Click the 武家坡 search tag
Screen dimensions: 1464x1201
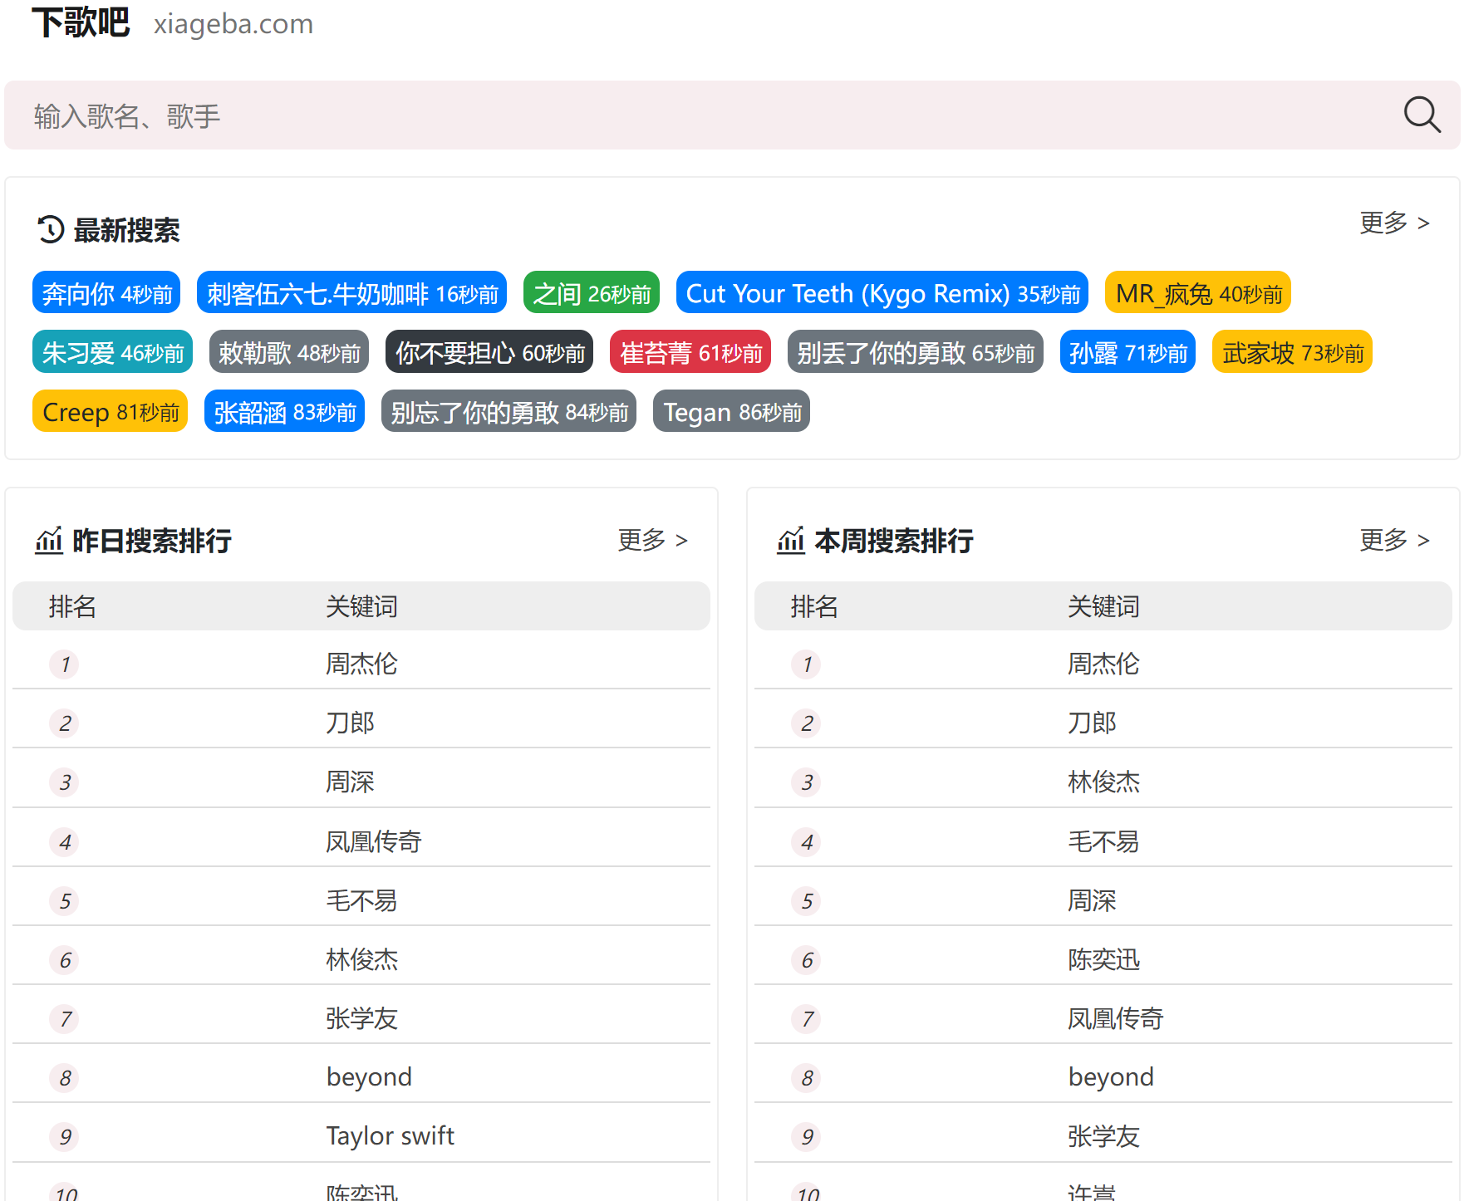click(1291, 352)
